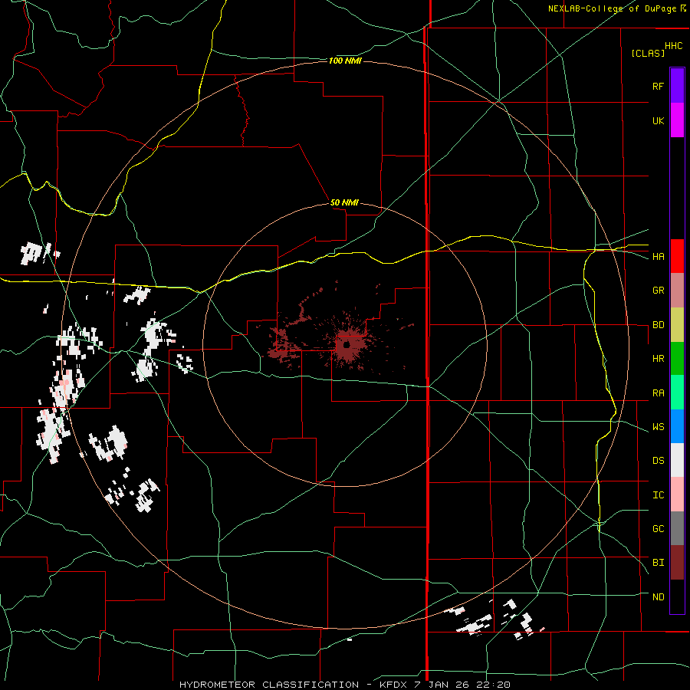Click the BD legend label

[658, 325]
